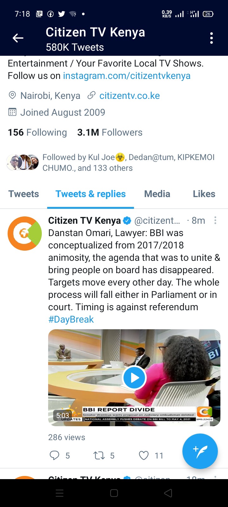The image size is (228, 507).
Task: Switch to the Media tab
Action: pyautogui.click(x=157, y=194)
